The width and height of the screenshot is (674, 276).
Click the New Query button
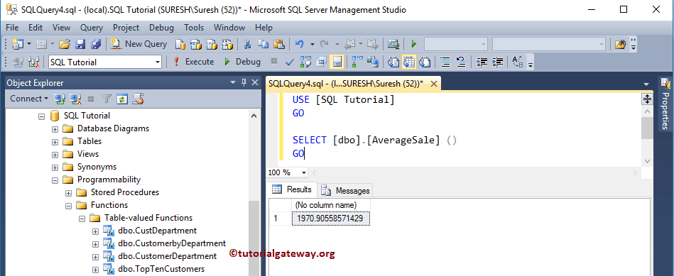point(138,44)
